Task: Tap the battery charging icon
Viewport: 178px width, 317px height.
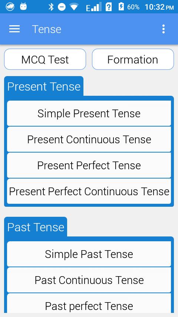Action: 121,7
